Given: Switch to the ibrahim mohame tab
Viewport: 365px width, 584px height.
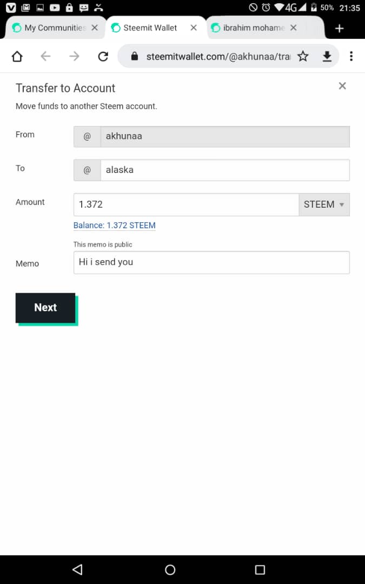Looking at the screenshot, I should 253,28.
